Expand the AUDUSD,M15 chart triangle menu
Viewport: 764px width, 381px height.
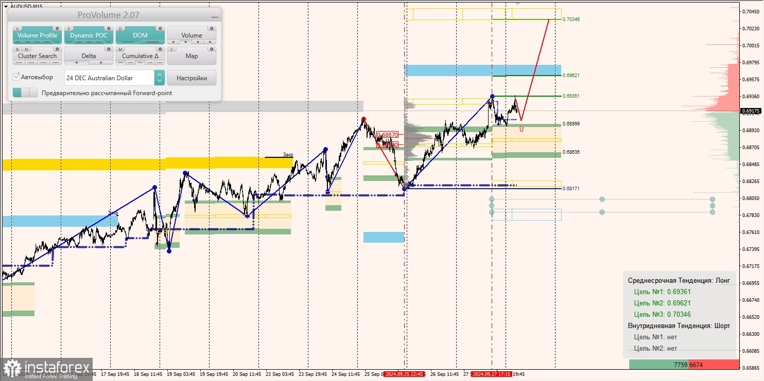click(x=6, y=6)
